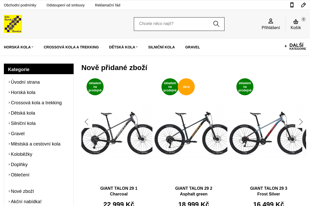Image resolution: width=310 pixels, height=206 pixels.
Task: Select Oblečení in sidebar
Action: [20, 175]
